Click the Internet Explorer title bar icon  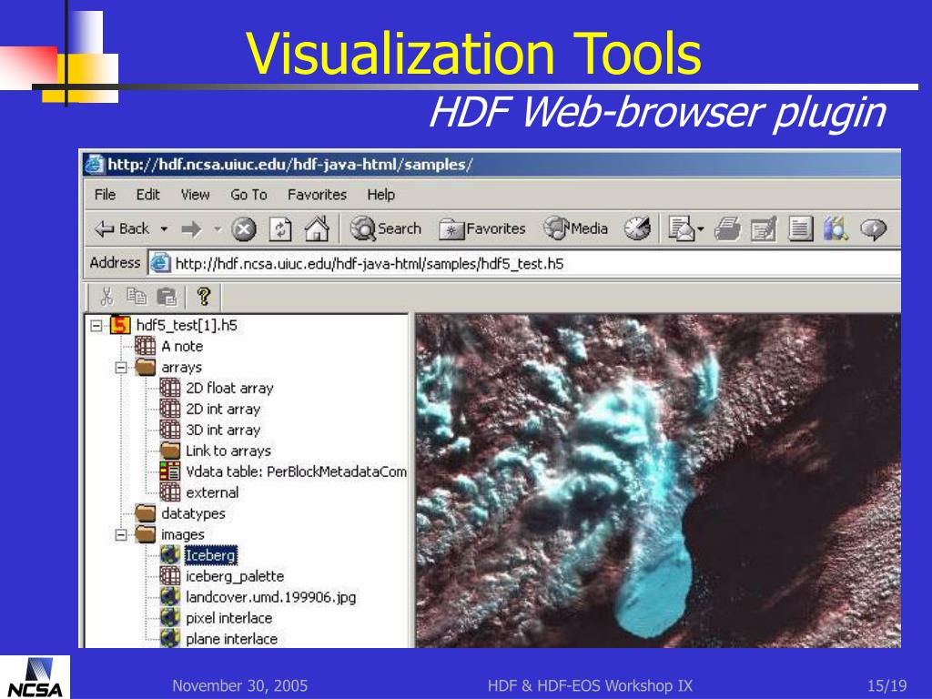tap(94, 164)
